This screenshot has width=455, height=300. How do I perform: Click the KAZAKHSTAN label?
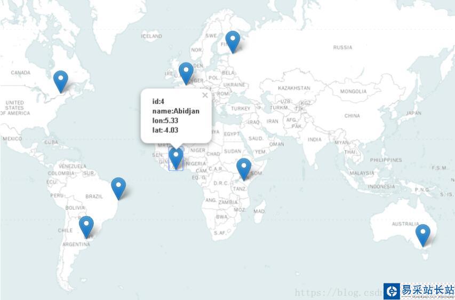[294, 88]
